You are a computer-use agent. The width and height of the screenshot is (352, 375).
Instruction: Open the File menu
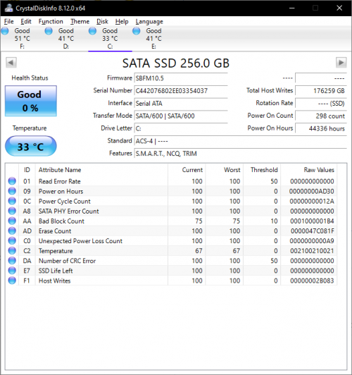click(x=9, y=22)
